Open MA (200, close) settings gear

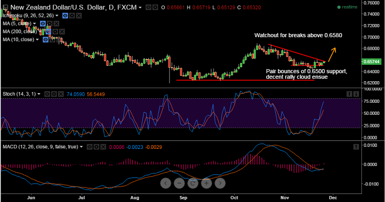point(55,32)
